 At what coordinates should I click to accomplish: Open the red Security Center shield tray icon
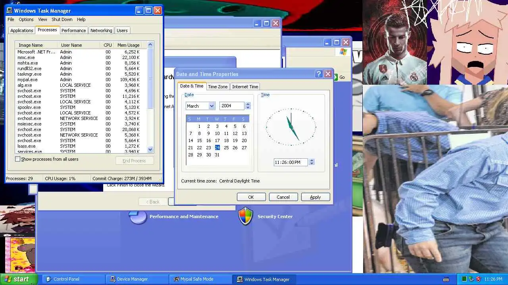coord(478,279)
